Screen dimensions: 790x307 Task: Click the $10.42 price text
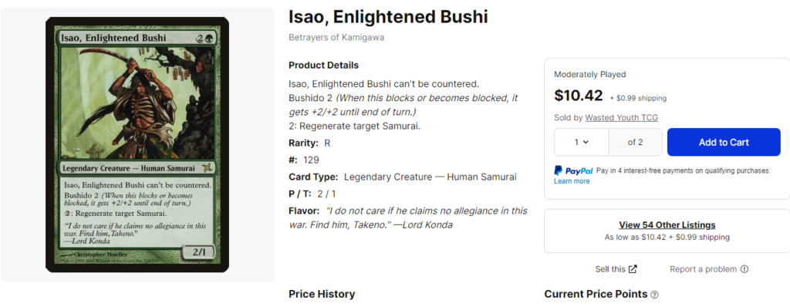pyautogui.click(x=579, y=96)
